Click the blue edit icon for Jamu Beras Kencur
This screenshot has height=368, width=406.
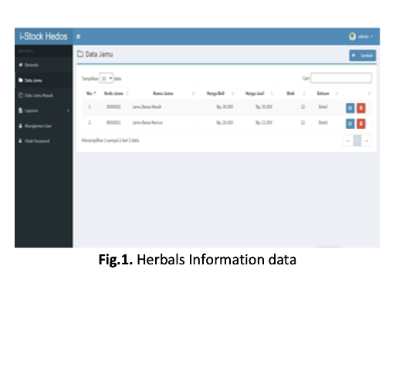350,124
